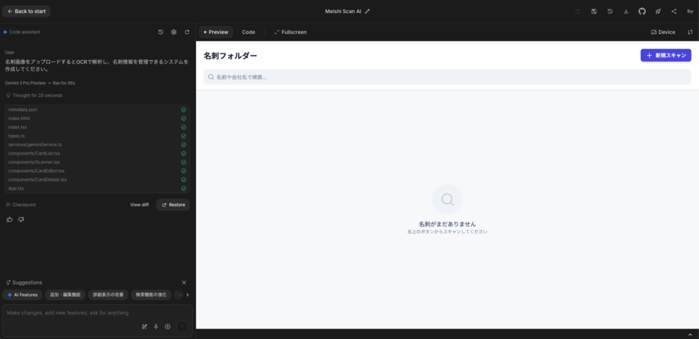Edit the Meishi Scan Ai title pencil
Viewport: 699px width, 339px height.
(367, 12)
